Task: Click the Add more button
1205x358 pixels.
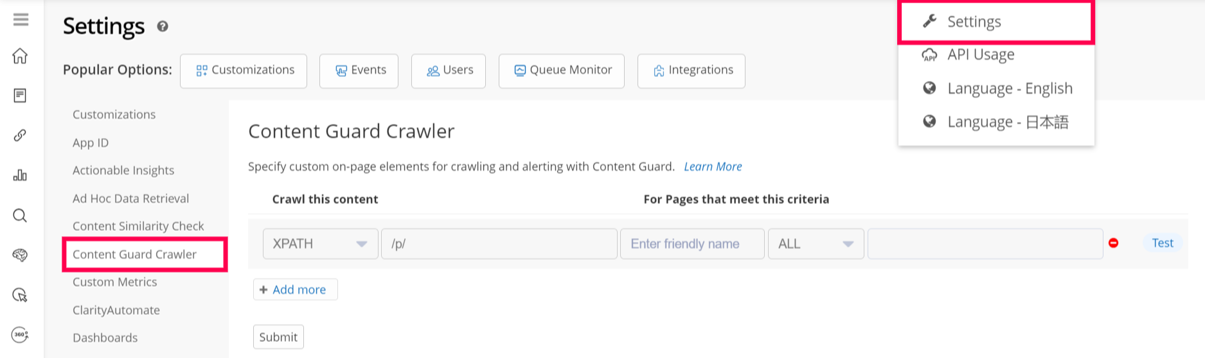Action: [295, 290]
